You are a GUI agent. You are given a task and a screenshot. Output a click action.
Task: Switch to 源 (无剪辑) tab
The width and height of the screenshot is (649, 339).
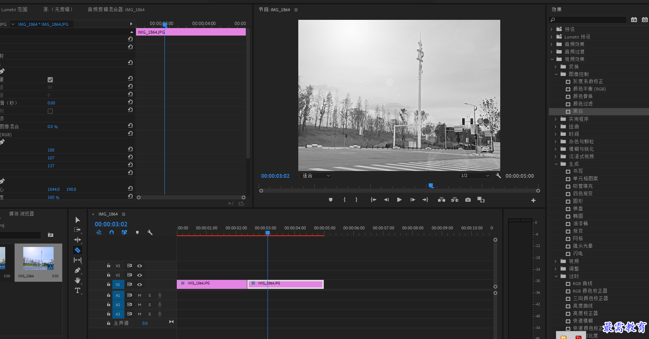58,10
